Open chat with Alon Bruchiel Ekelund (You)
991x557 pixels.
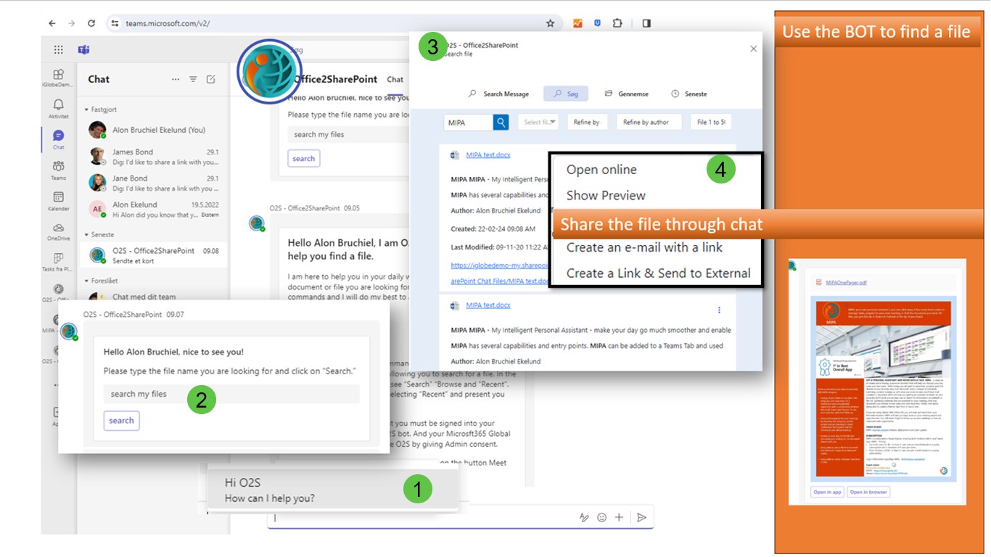tap(152, 130)
